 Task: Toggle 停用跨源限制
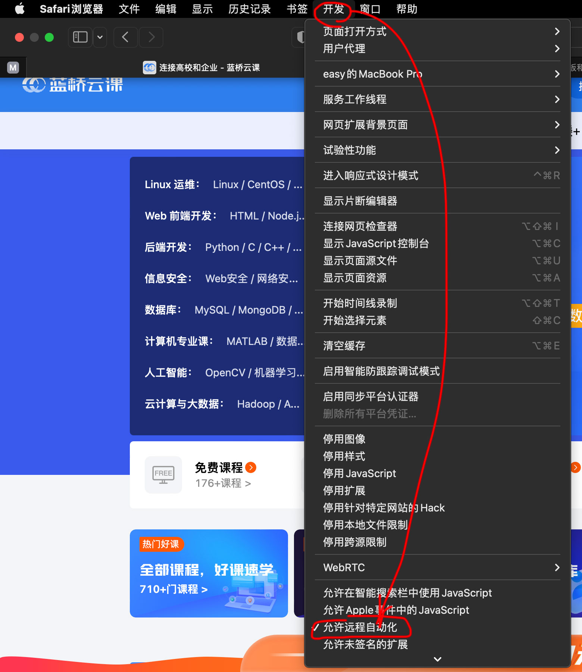click(x=438, y=542)
